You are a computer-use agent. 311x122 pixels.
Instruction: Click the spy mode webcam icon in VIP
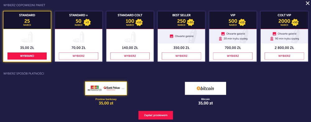coord(220,38)
